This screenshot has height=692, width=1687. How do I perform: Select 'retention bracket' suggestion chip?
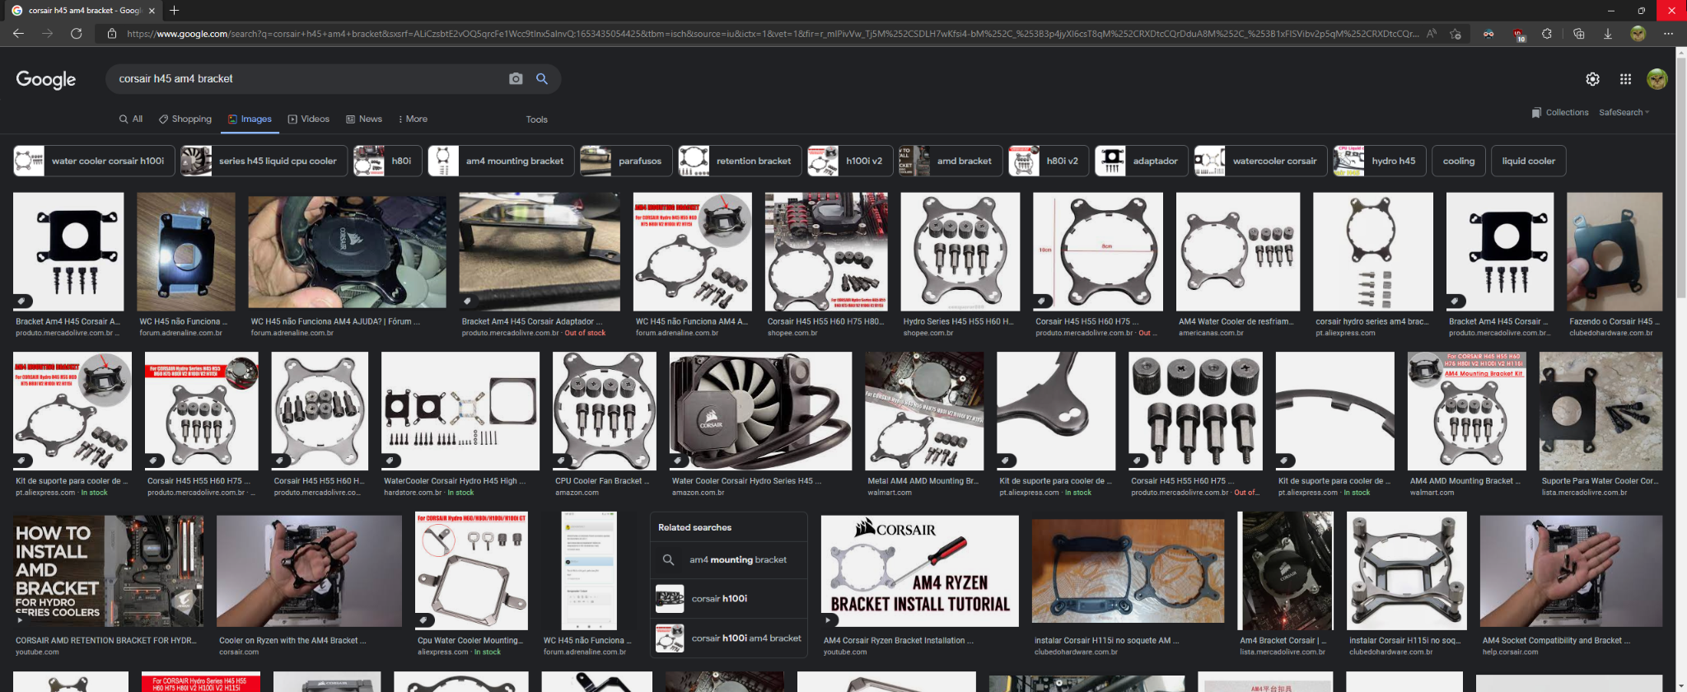(x=740, y=161)
